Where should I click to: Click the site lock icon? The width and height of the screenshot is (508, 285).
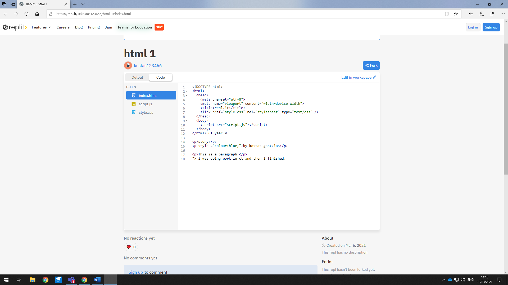click(x=51, y=14)
